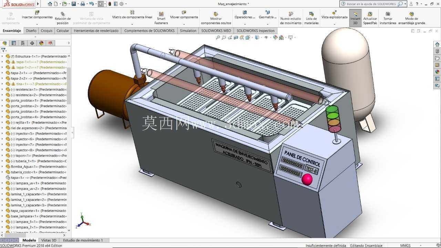Switch to Vistas 3D bottom tab
The width and height of the screenshot is (441, 248).
click(x=49, y=240)
